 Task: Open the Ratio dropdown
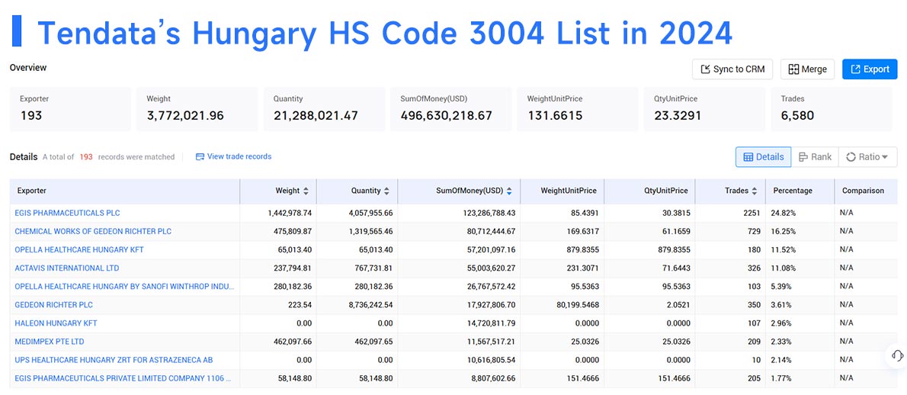[867, 157]
